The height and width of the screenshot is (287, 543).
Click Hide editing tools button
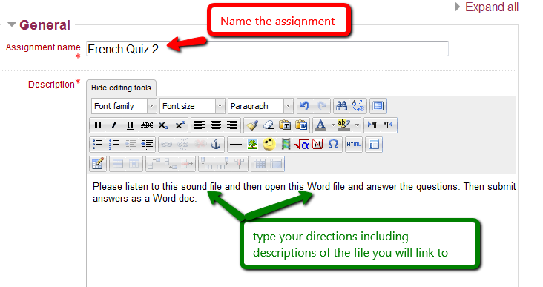tap(121, 88)
